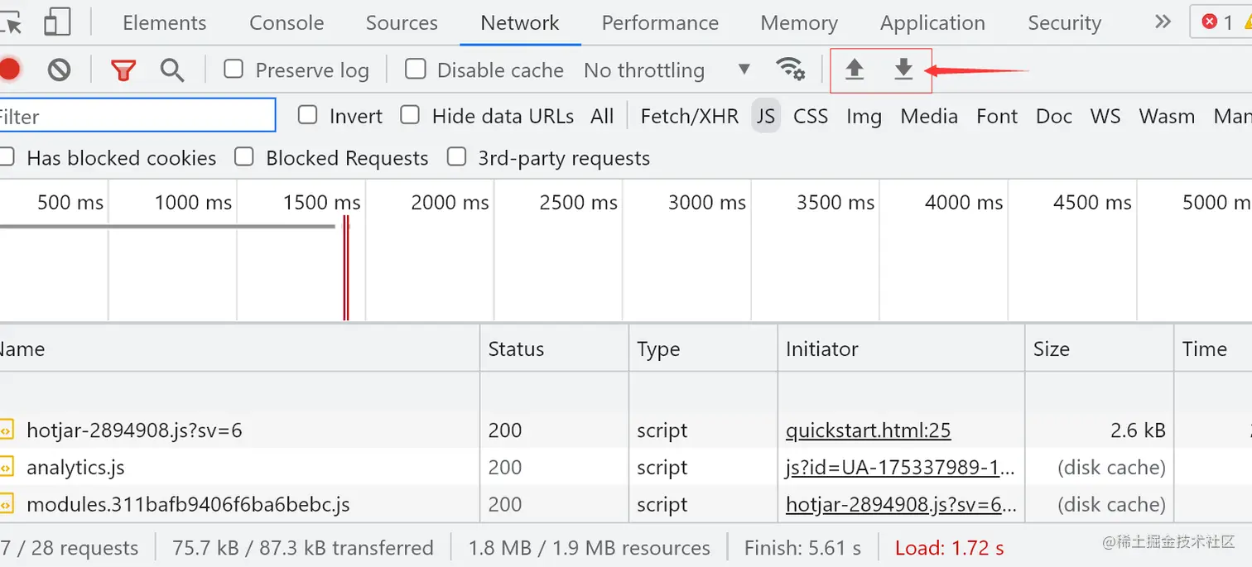Open the No throttling dropdown

(667, 70)
